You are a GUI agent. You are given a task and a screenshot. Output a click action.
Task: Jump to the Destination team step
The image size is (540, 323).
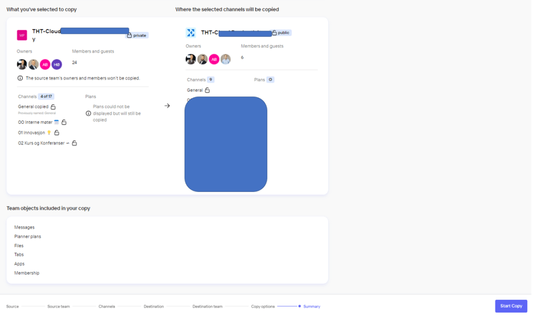(207, 306)
